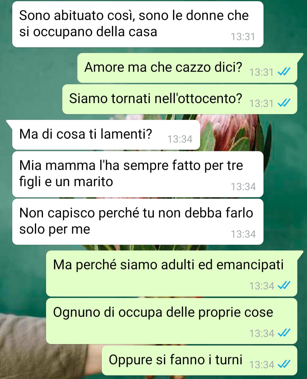Tap 13:34 timestamp on 'Mia mamma' message
This screenshot has height=379, width=307.
click(243, 187)
